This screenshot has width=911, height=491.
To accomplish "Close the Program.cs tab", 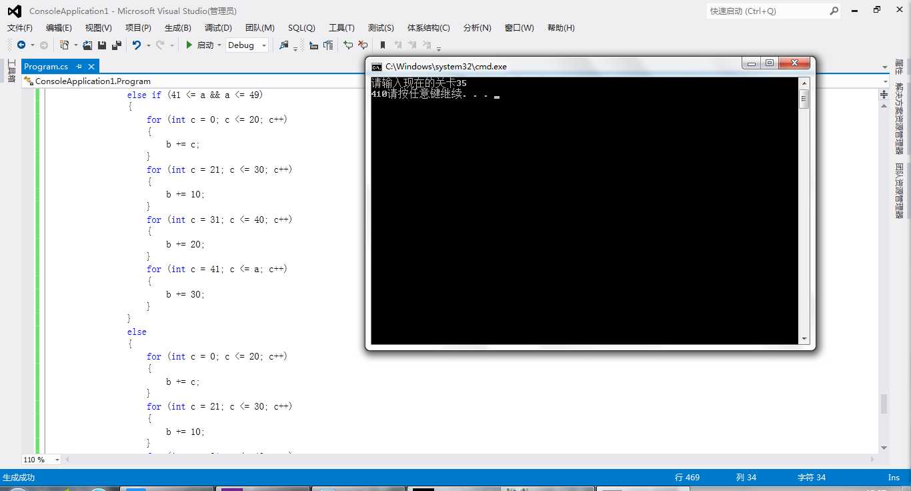I will tap(91, 66).
